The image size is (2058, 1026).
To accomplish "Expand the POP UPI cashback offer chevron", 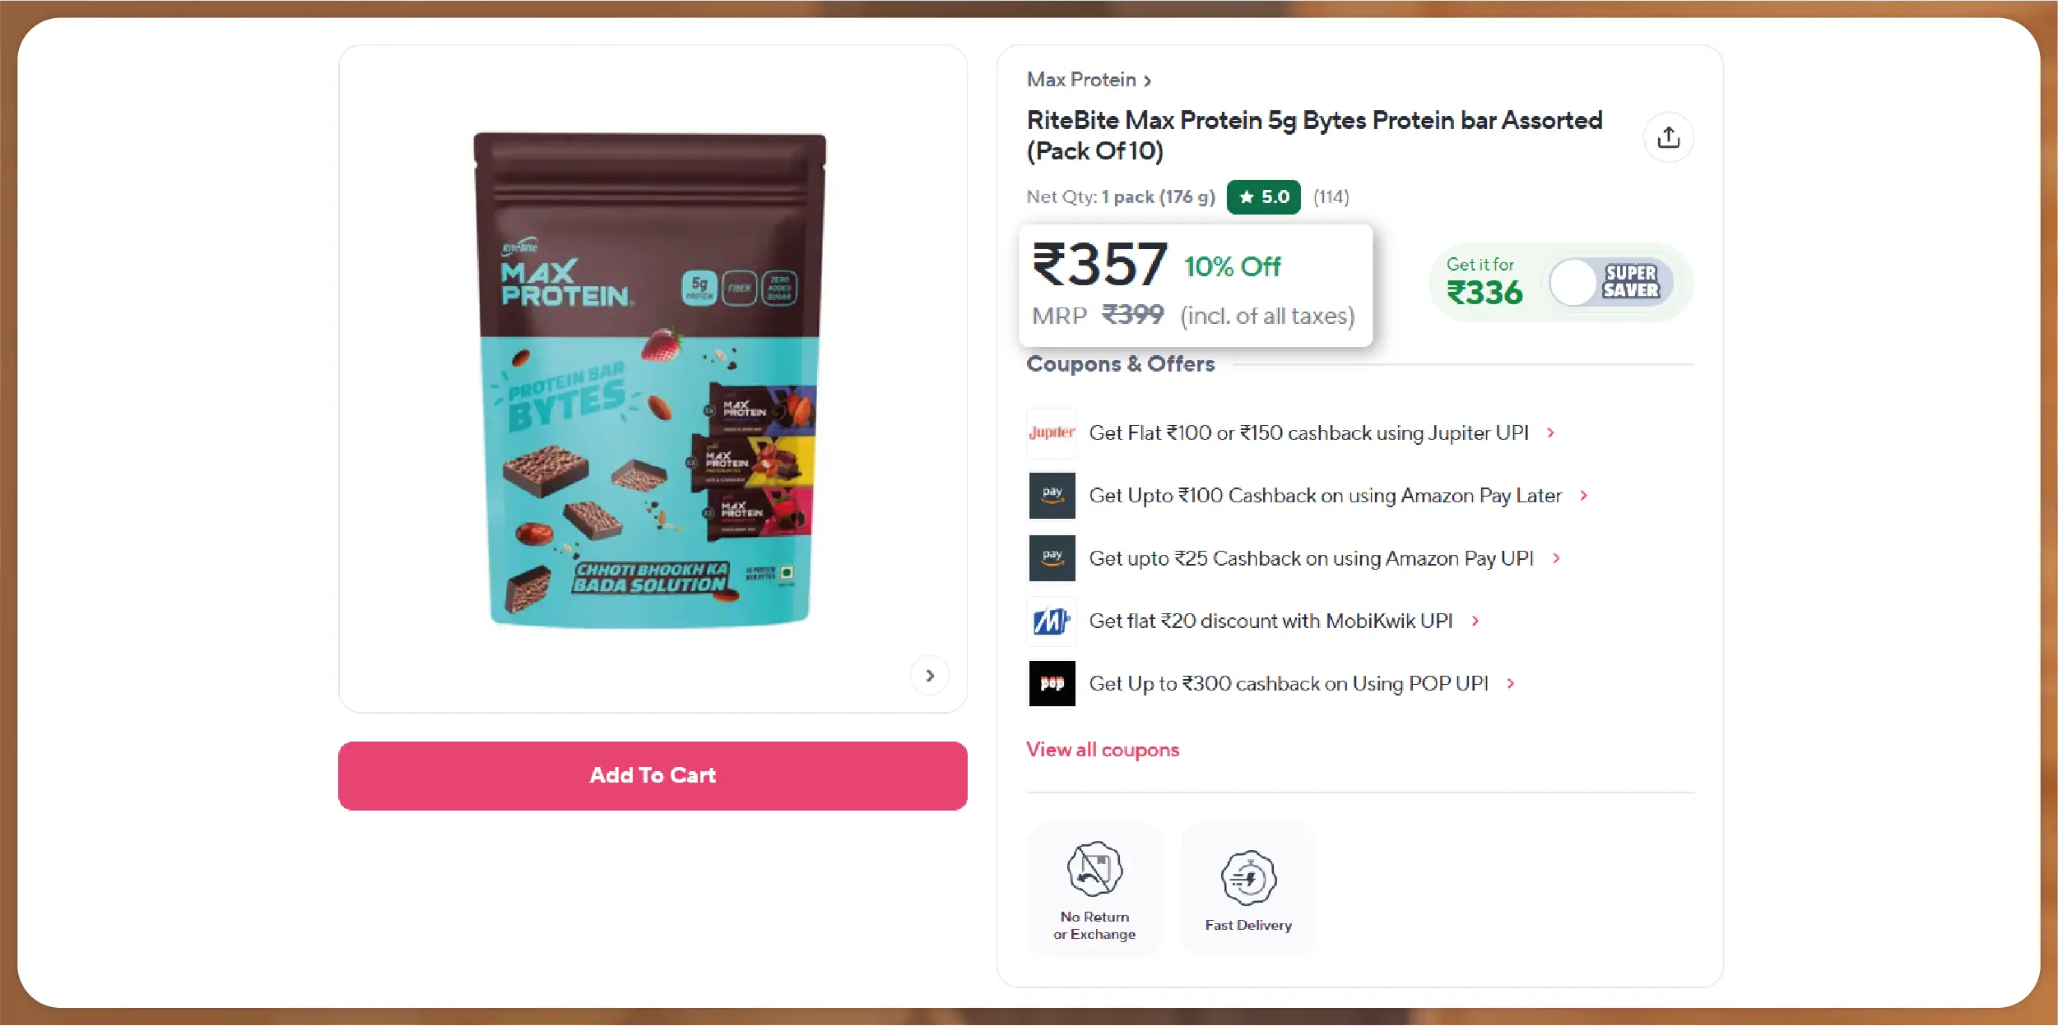I will tap(1510, 684).
